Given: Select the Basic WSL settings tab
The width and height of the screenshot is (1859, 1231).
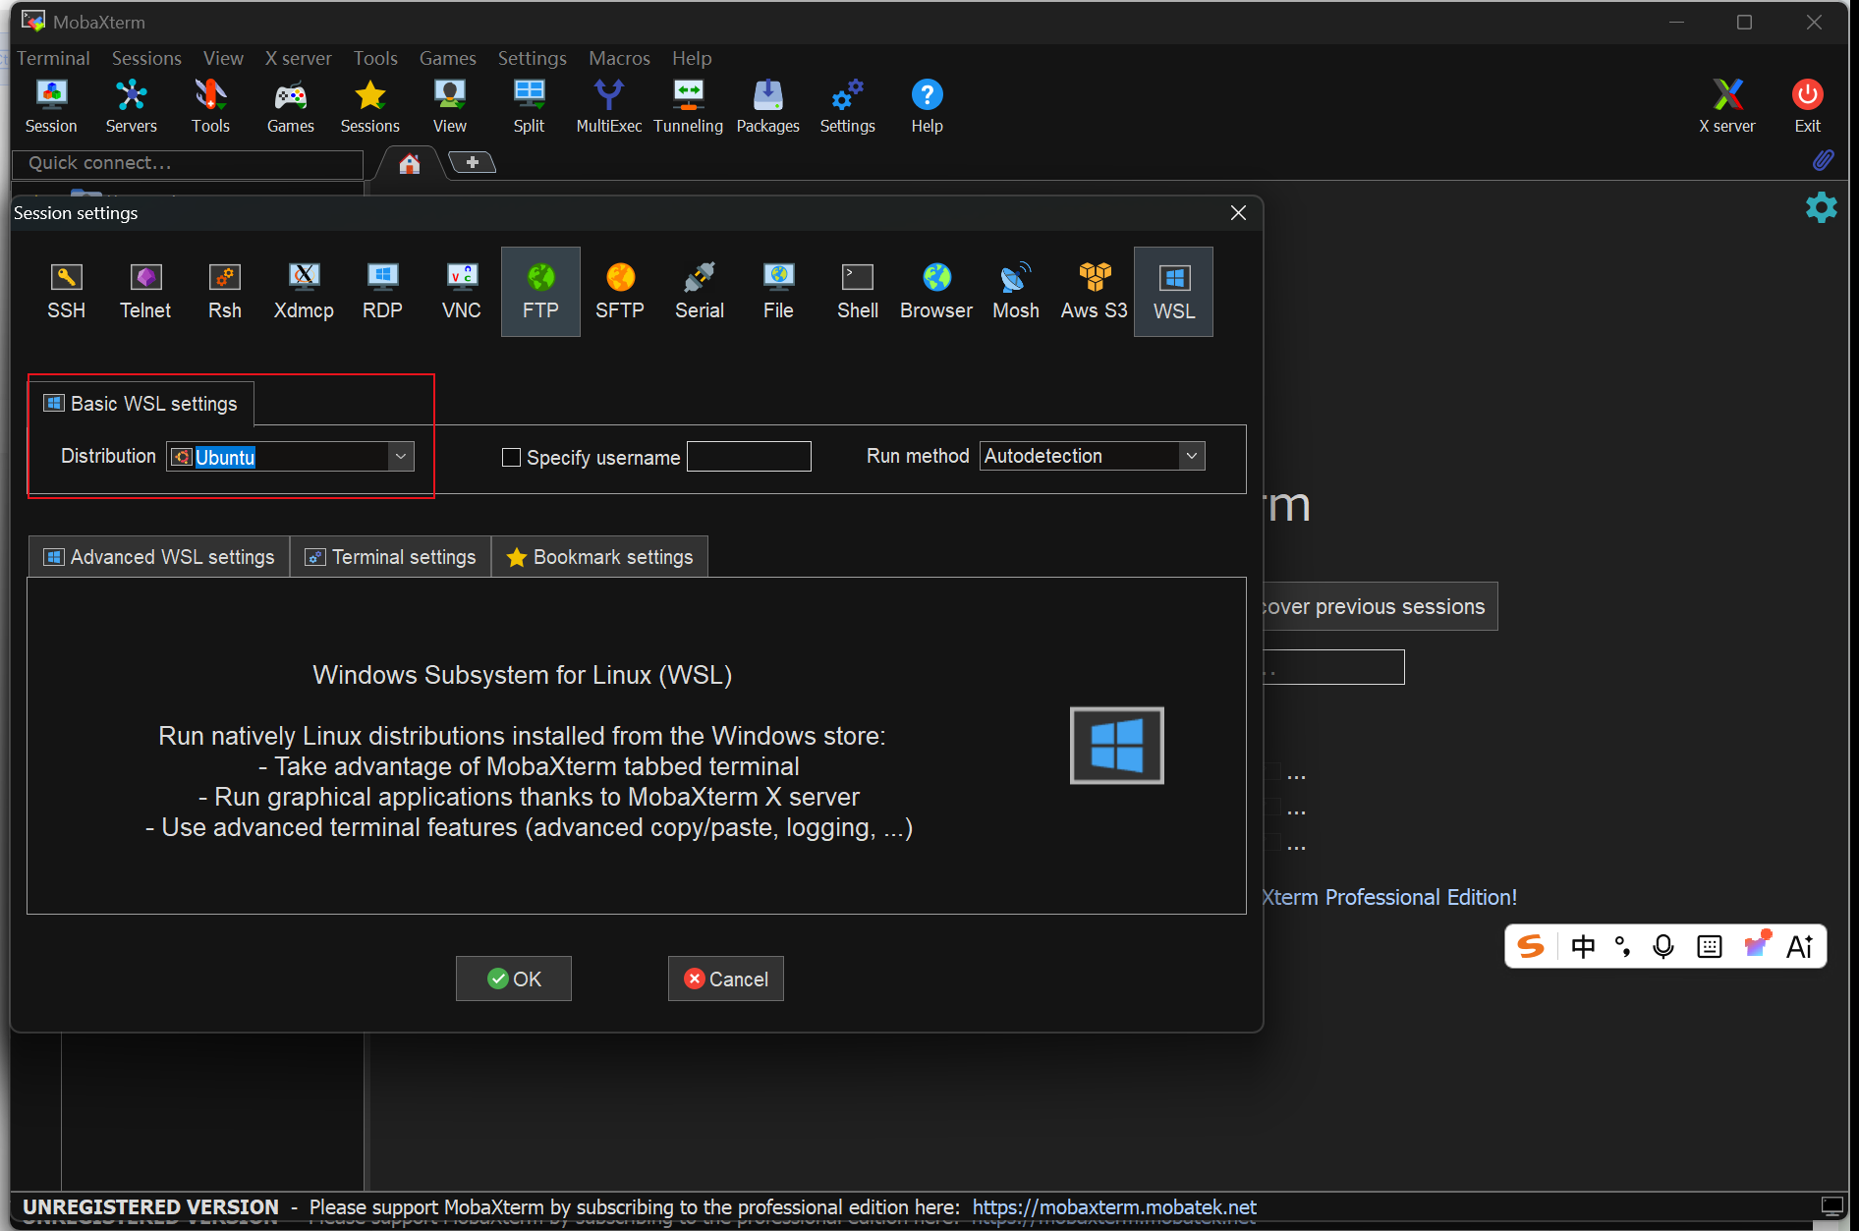Looking at the screenshot, I should tap(141, 404).
